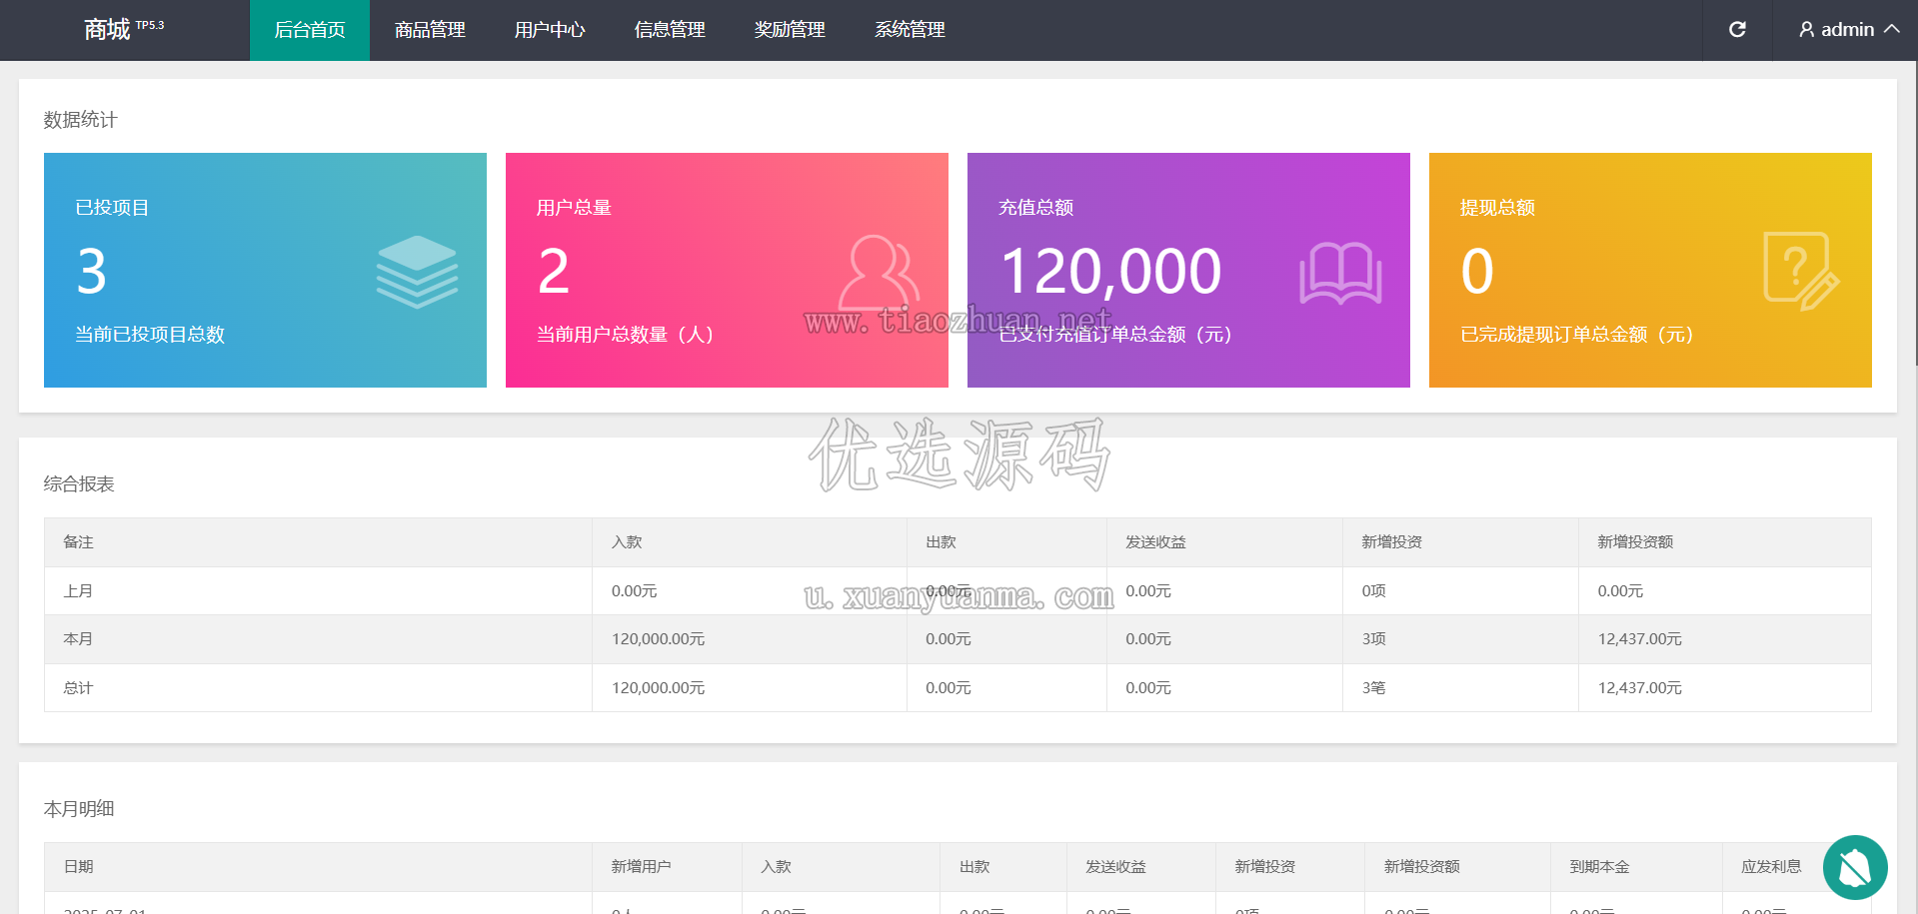The width and height of the screenshot is (1918, 914).
Task: Click the refresh icon in top bar
Action: pos(1737,30)
